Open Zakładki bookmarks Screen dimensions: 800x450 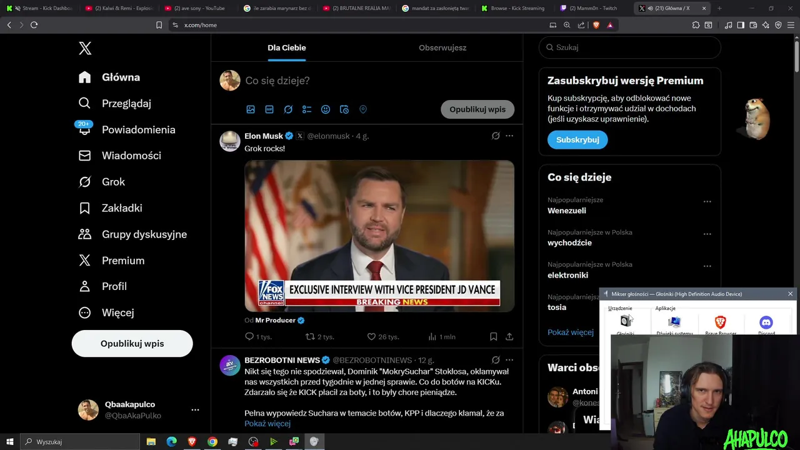[111, 208]
